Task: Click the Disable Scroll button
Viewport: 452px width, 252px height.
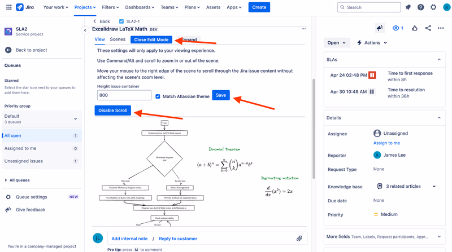Action: pos(112,110)
